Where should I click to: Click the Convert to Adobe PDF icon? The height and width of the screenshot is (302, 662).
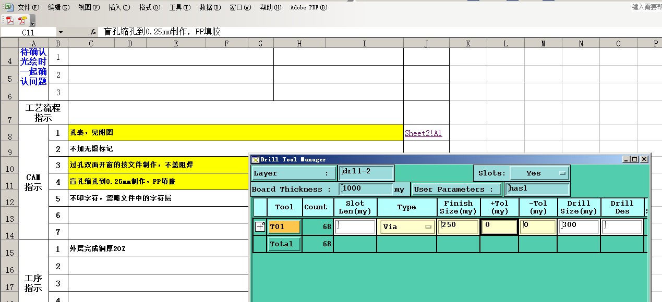point(9,20)
